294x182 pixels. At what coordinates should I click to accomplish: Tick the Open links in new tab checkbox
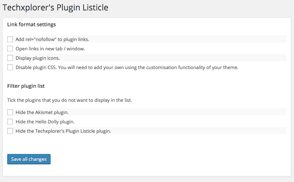[10, 49]
